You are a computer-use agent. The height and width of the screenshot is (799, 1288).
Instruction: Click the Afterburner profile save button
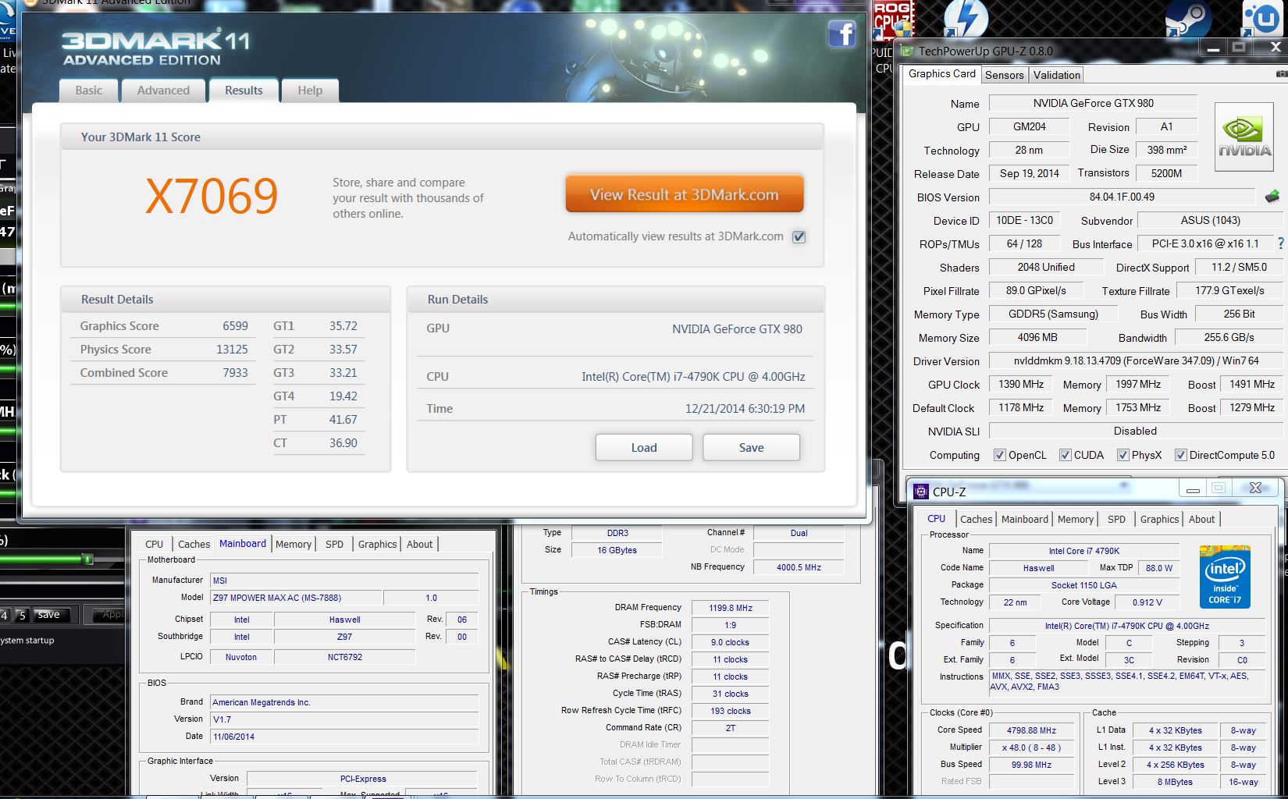click(48, 614)
